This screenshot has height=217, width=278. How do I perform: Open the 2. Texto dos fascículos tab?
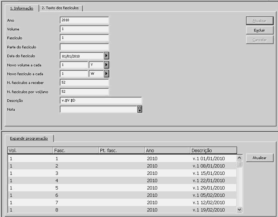tap(60, 8)
